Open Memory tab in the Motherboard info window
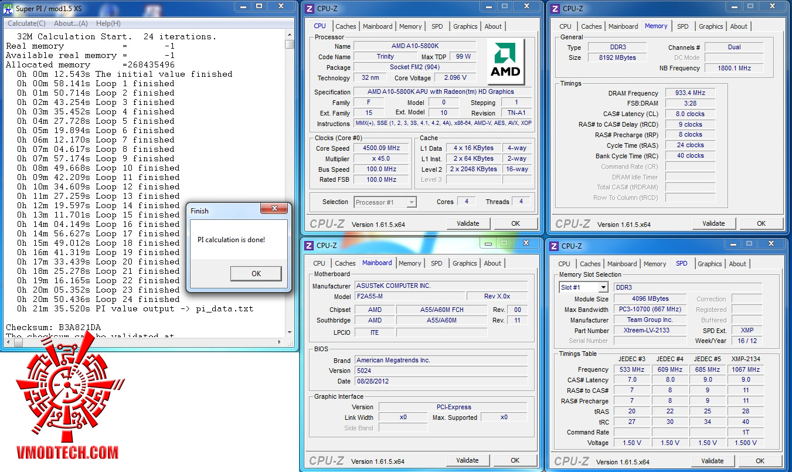Screen dimensions: 792x472 [410, 264]
